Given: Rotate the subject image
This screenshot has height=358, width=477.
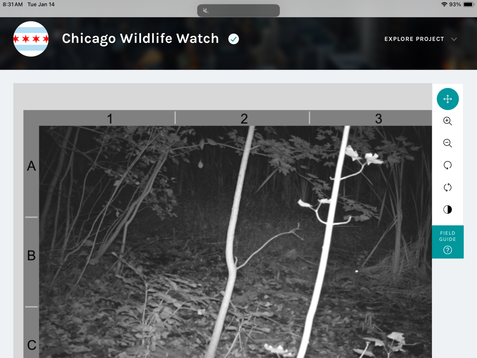Looking at the screenshot, I should tap(448, 165).
